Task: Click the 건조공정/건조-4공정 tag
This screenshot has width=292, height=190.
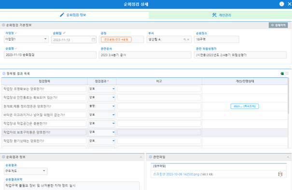Action: (x=116, y=40)
